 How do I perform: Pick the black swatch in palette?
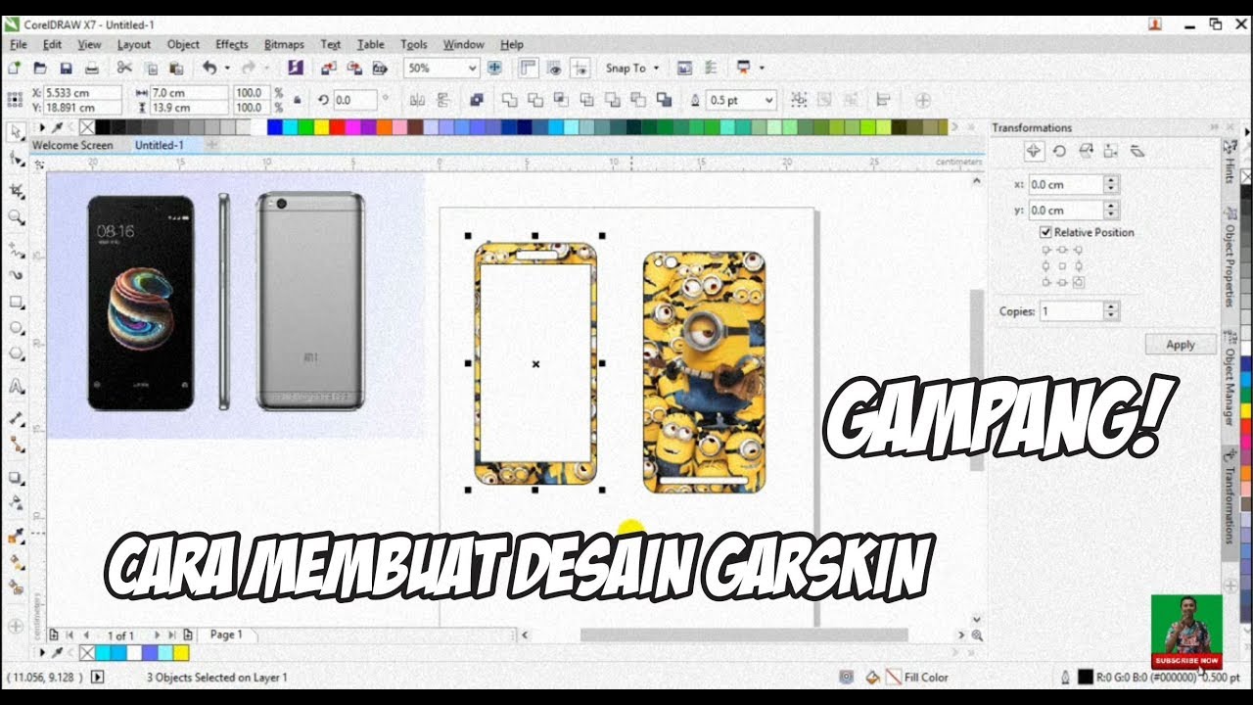click(103, 127)
